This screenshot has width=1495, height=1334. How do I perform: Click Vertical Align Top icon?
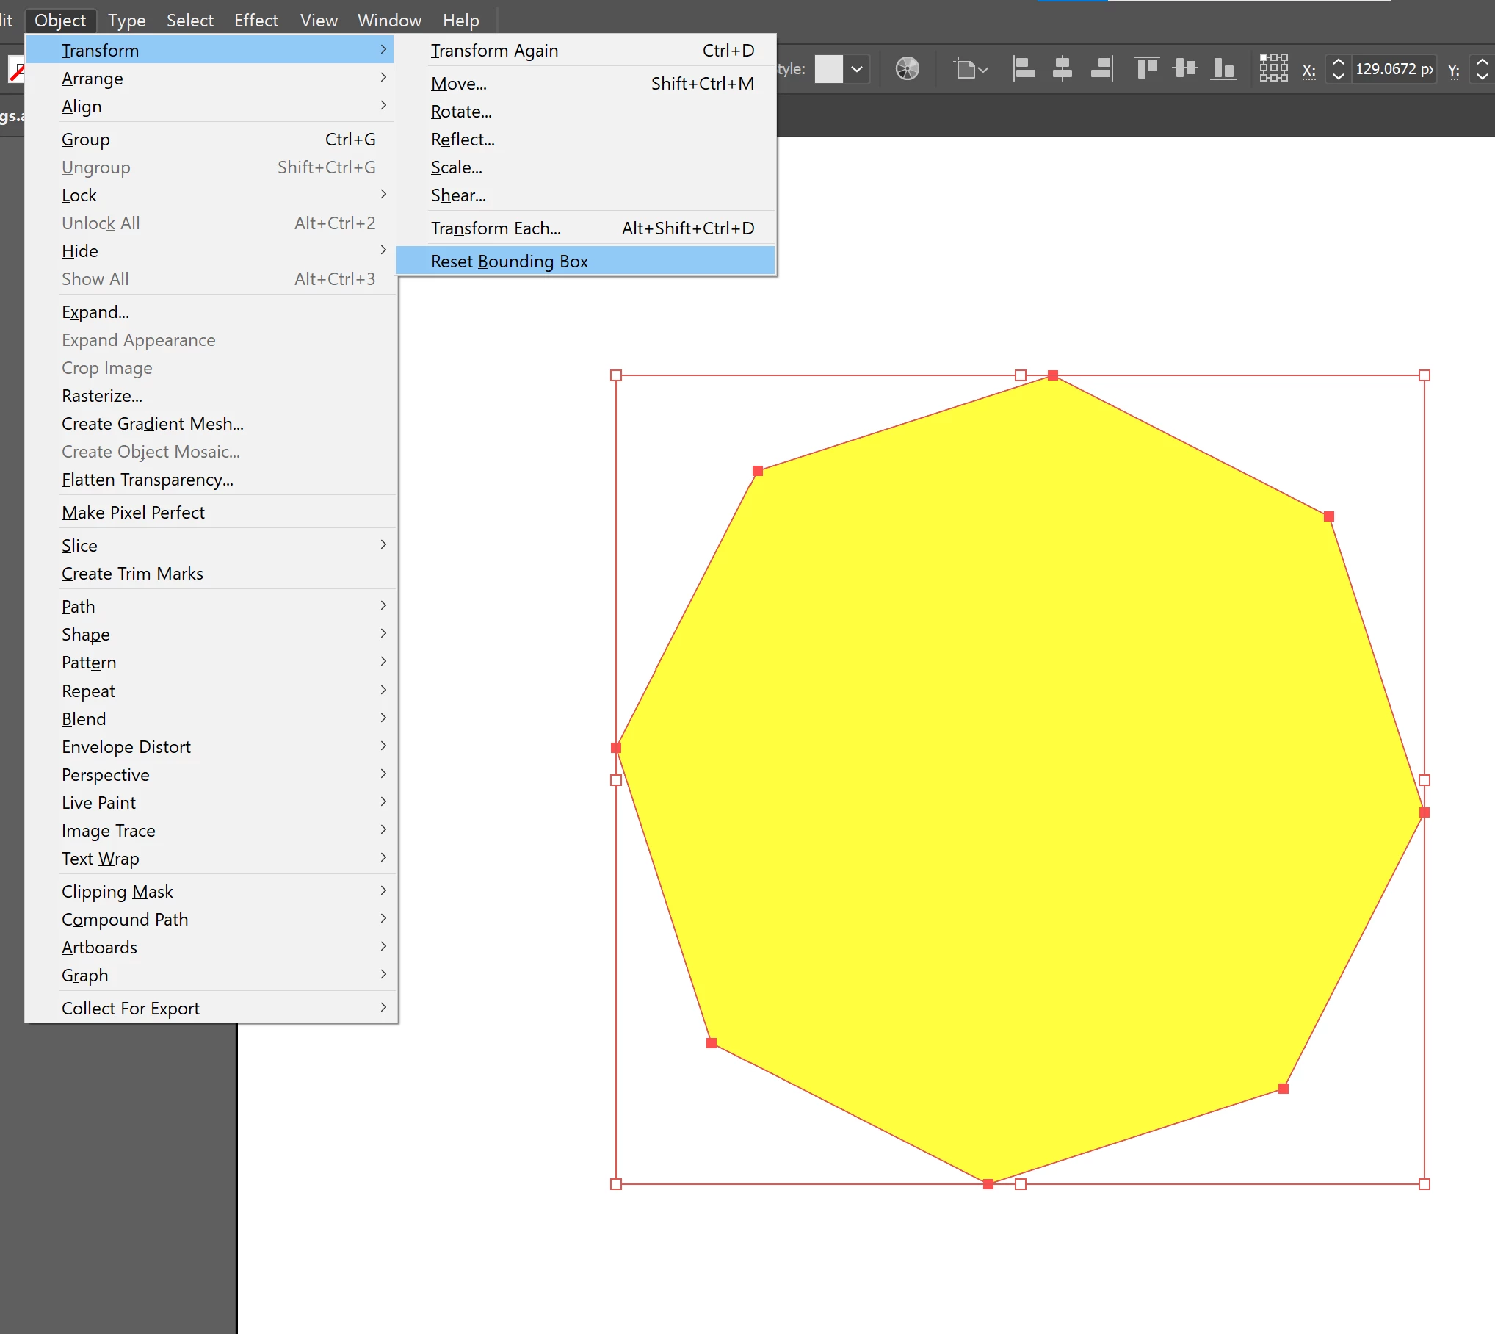pyautogui.click(x=1146, y=69)
